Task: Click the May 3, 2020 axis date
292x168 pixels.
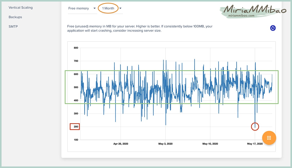Action: click(x=165, y=144)
